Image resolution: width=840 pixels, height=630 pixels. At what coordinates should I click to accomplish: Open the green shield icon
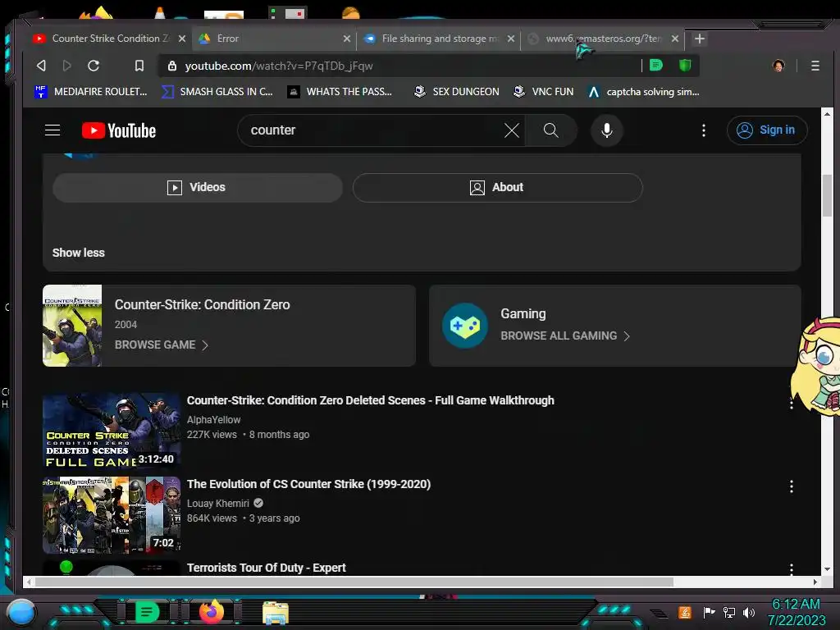(685, 66)
